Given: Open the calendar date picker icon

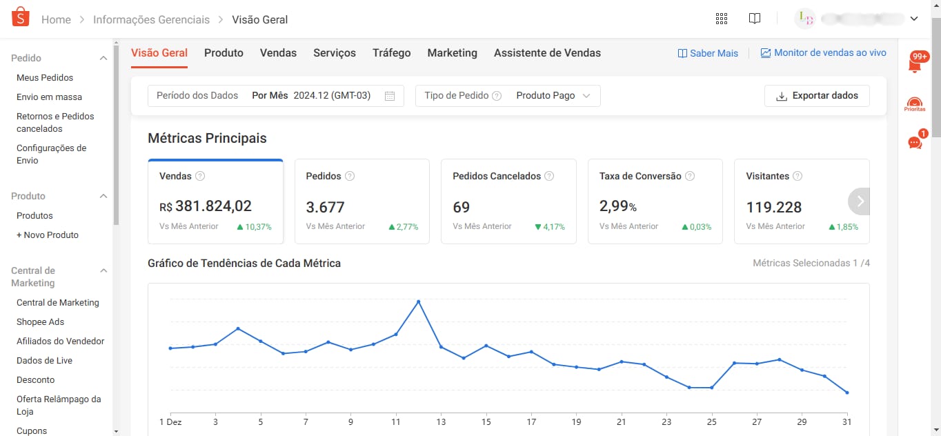Looking at the screenshot, I should coord(390,96).
